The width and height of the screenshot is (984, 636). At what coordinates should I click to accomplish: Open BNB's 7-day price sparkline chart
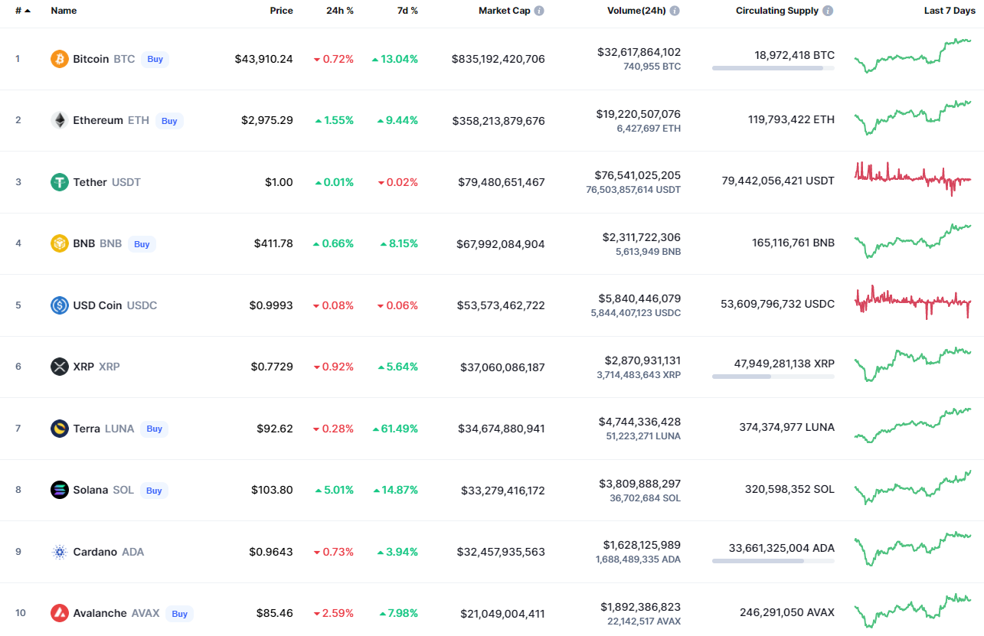[913, 240]
